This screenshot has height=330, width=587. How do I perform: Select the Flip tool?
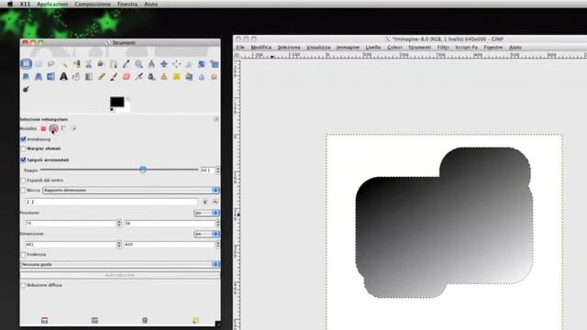(x=51, y=77)
